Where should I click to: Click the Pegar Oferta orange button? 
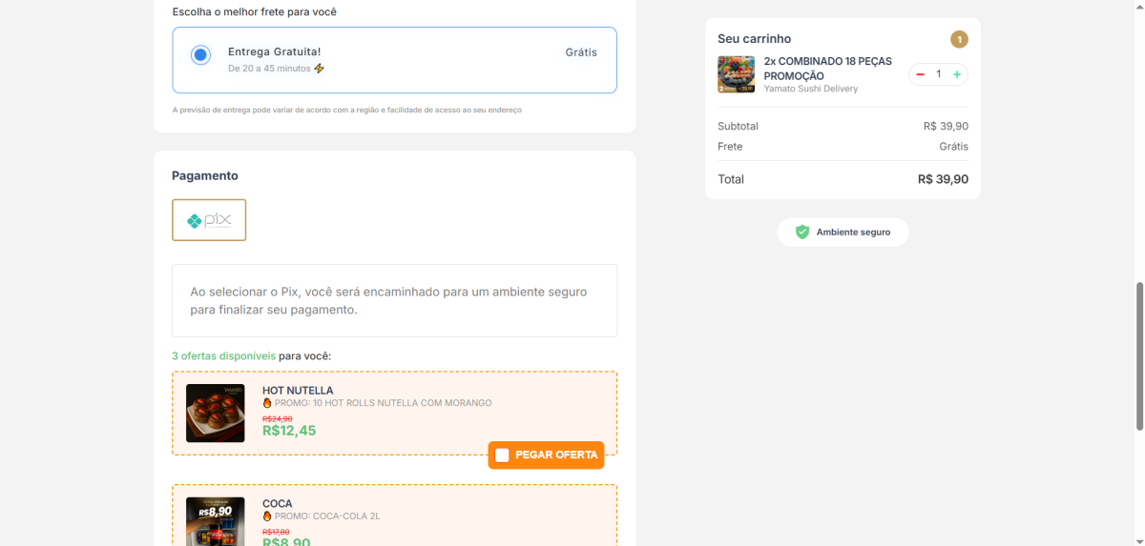pos(546,455)
